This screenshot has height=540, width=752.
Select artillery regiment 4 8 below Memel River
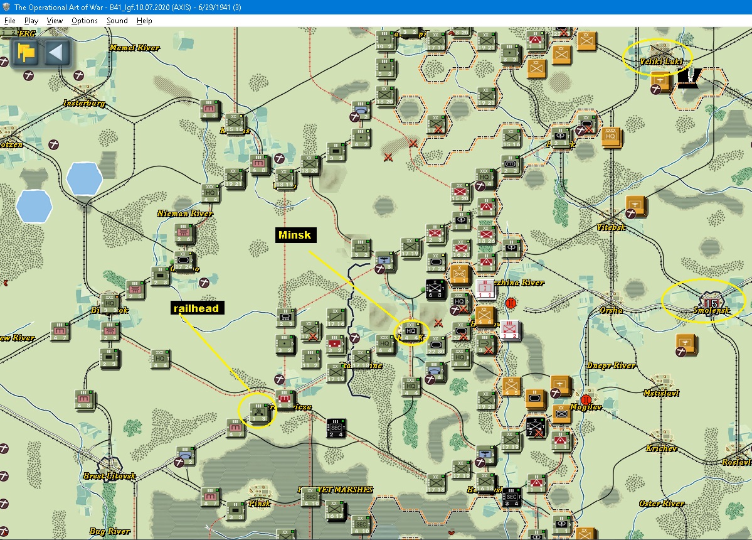(209, 109)
